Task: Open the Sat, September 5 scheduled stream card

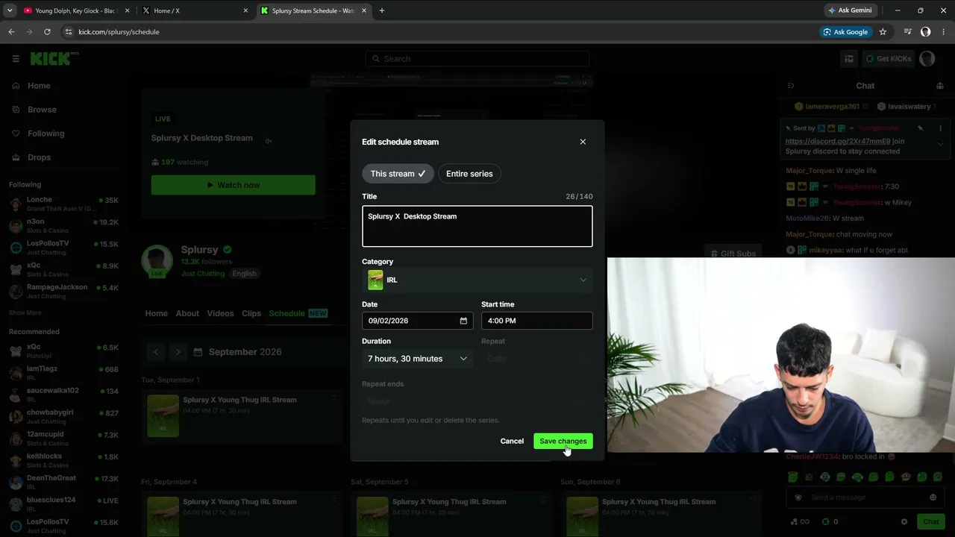Action: pyautogui.click(x=451, y=515)
